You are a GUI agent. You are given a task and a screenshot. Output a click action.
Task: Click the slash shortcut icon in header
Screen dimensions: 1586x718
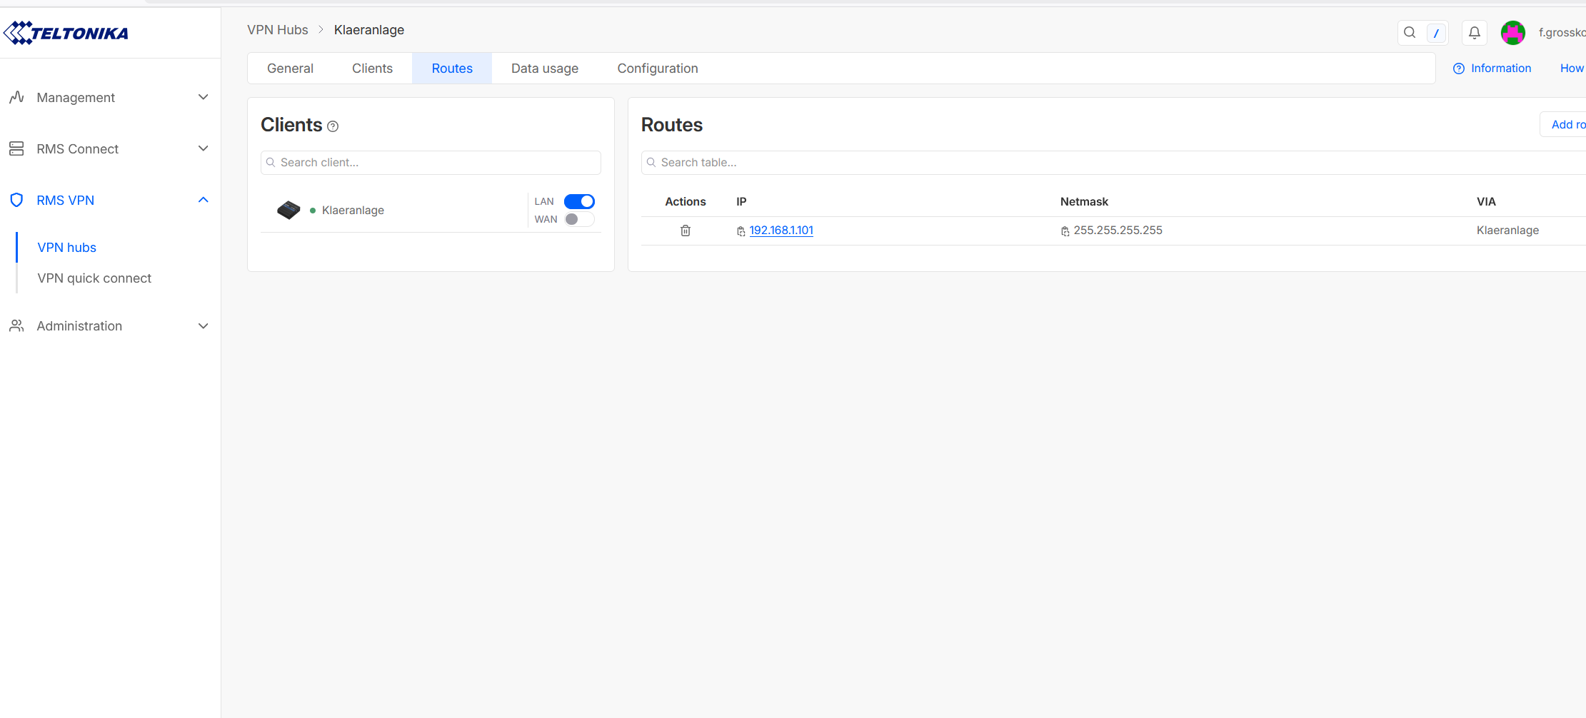1436,33
